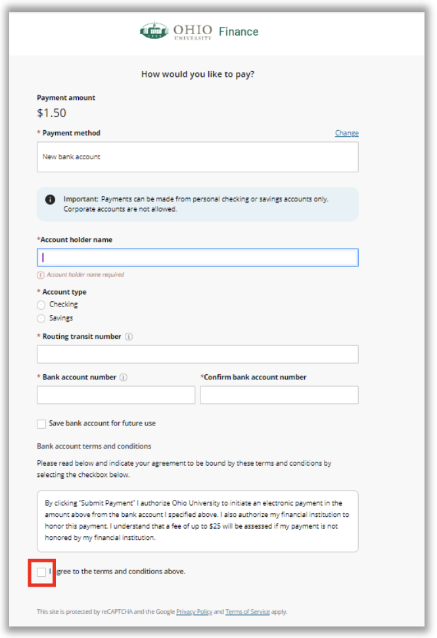Click the Change link for payment method
The image size is (437, 638).
click(x=346, y=133)
